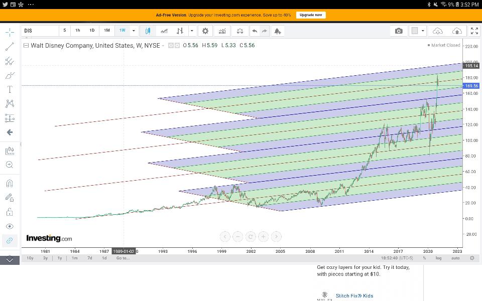
Task: Undo the last chart action
Action: [x=255, y=31]
